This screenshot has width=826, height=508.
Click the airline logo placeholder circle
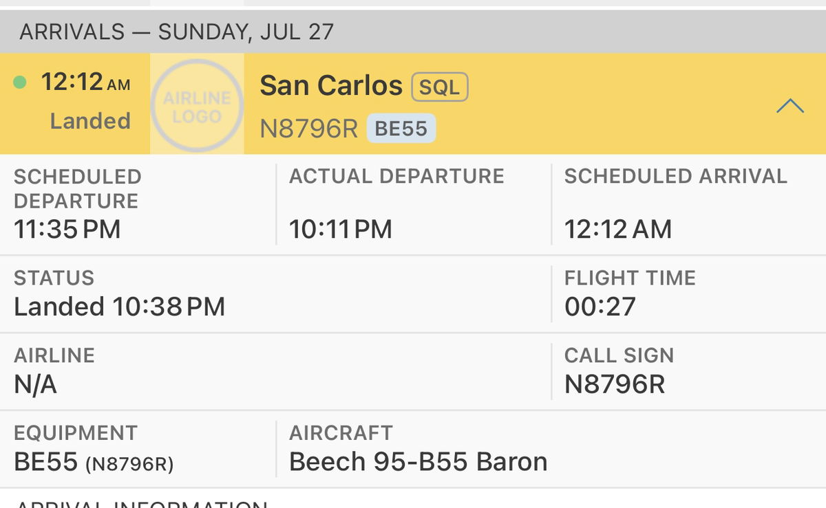click(x=197, y=106)
